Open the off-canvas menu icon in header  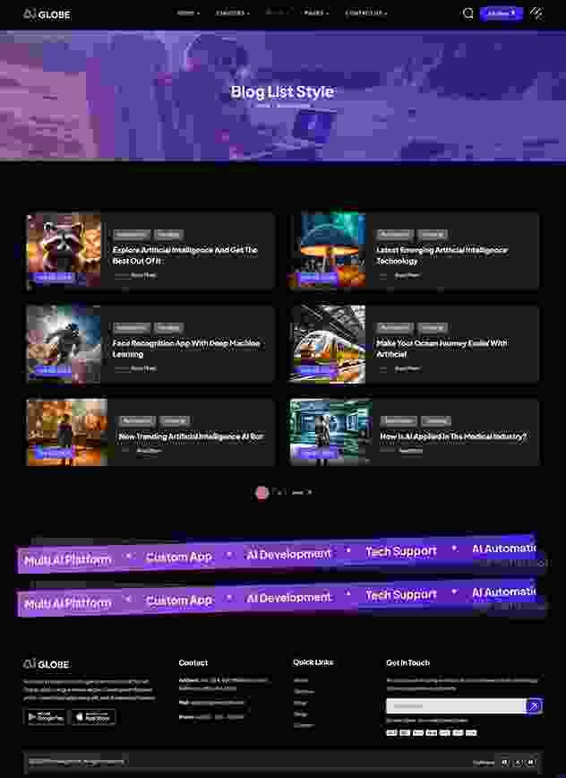coord(536,13)
